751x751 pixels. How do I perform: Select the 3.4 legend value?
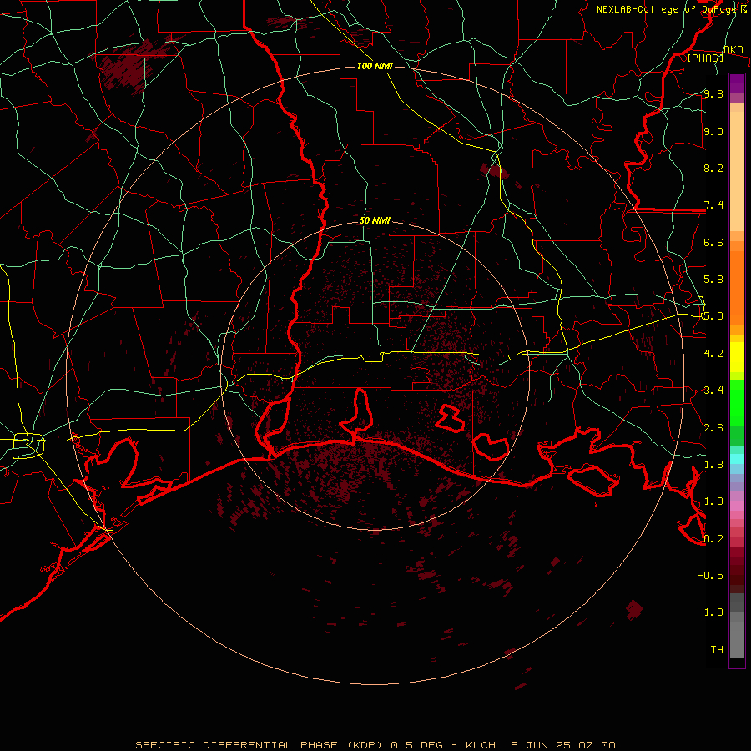[713, 391]
